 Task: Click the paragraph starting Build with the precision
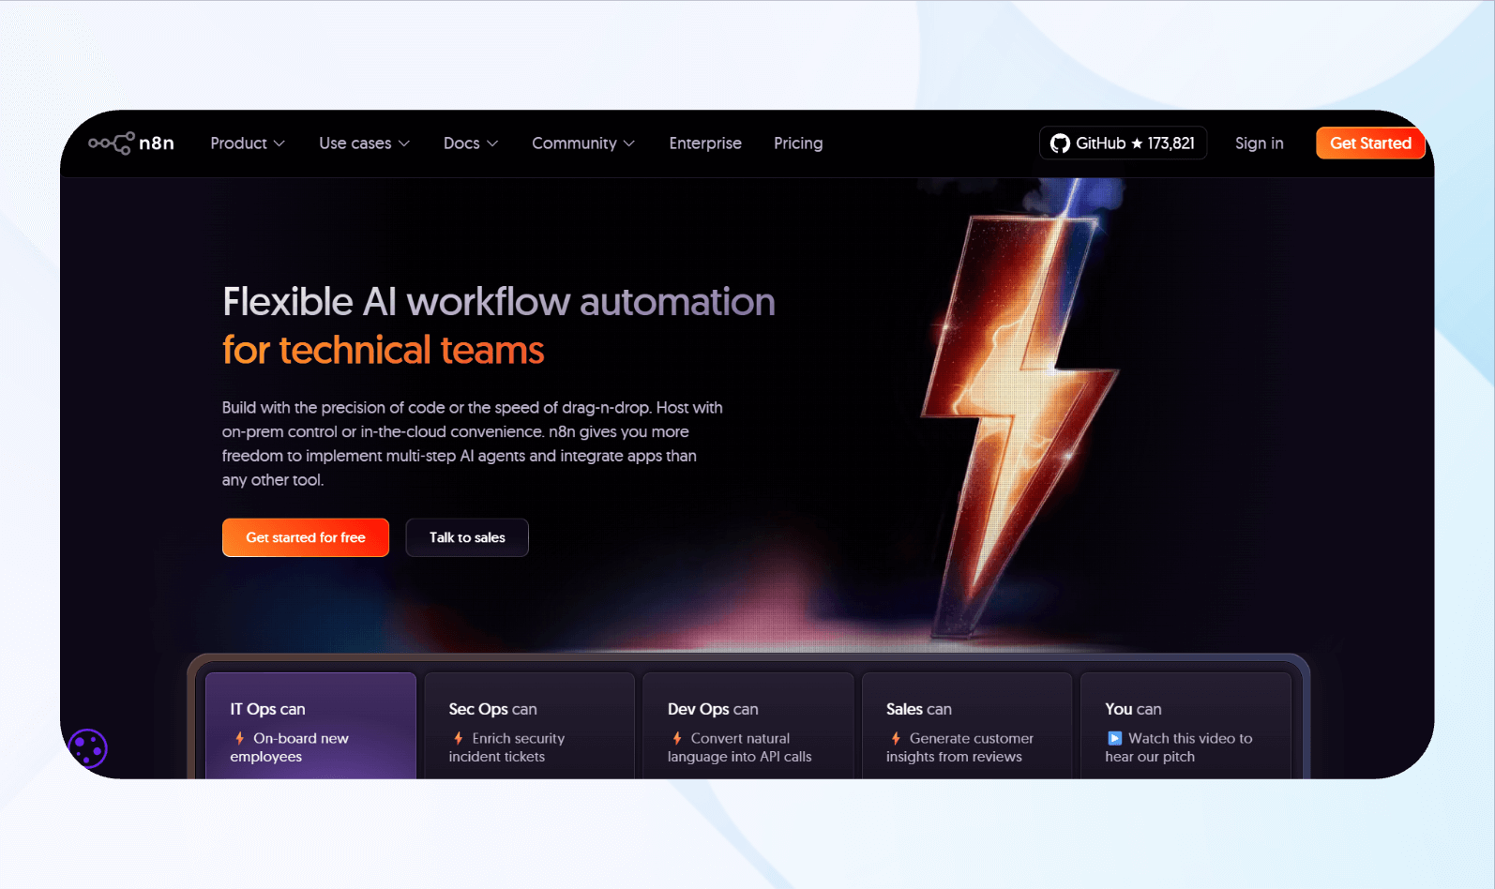click(473, 444)
